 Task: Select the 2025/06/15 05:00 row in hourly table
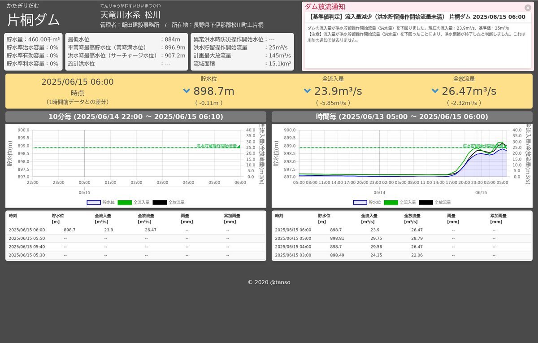(402, 238)
